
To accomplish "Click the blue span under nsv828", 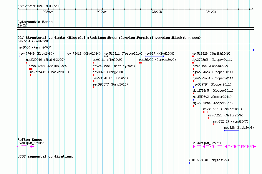I will pos(232,130).
